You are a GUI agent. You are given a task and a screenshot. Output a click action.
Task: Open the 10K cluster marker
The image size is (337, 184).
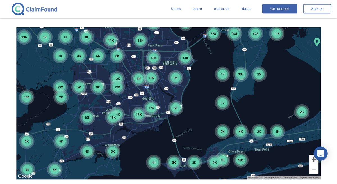click(x=87, y=118)
